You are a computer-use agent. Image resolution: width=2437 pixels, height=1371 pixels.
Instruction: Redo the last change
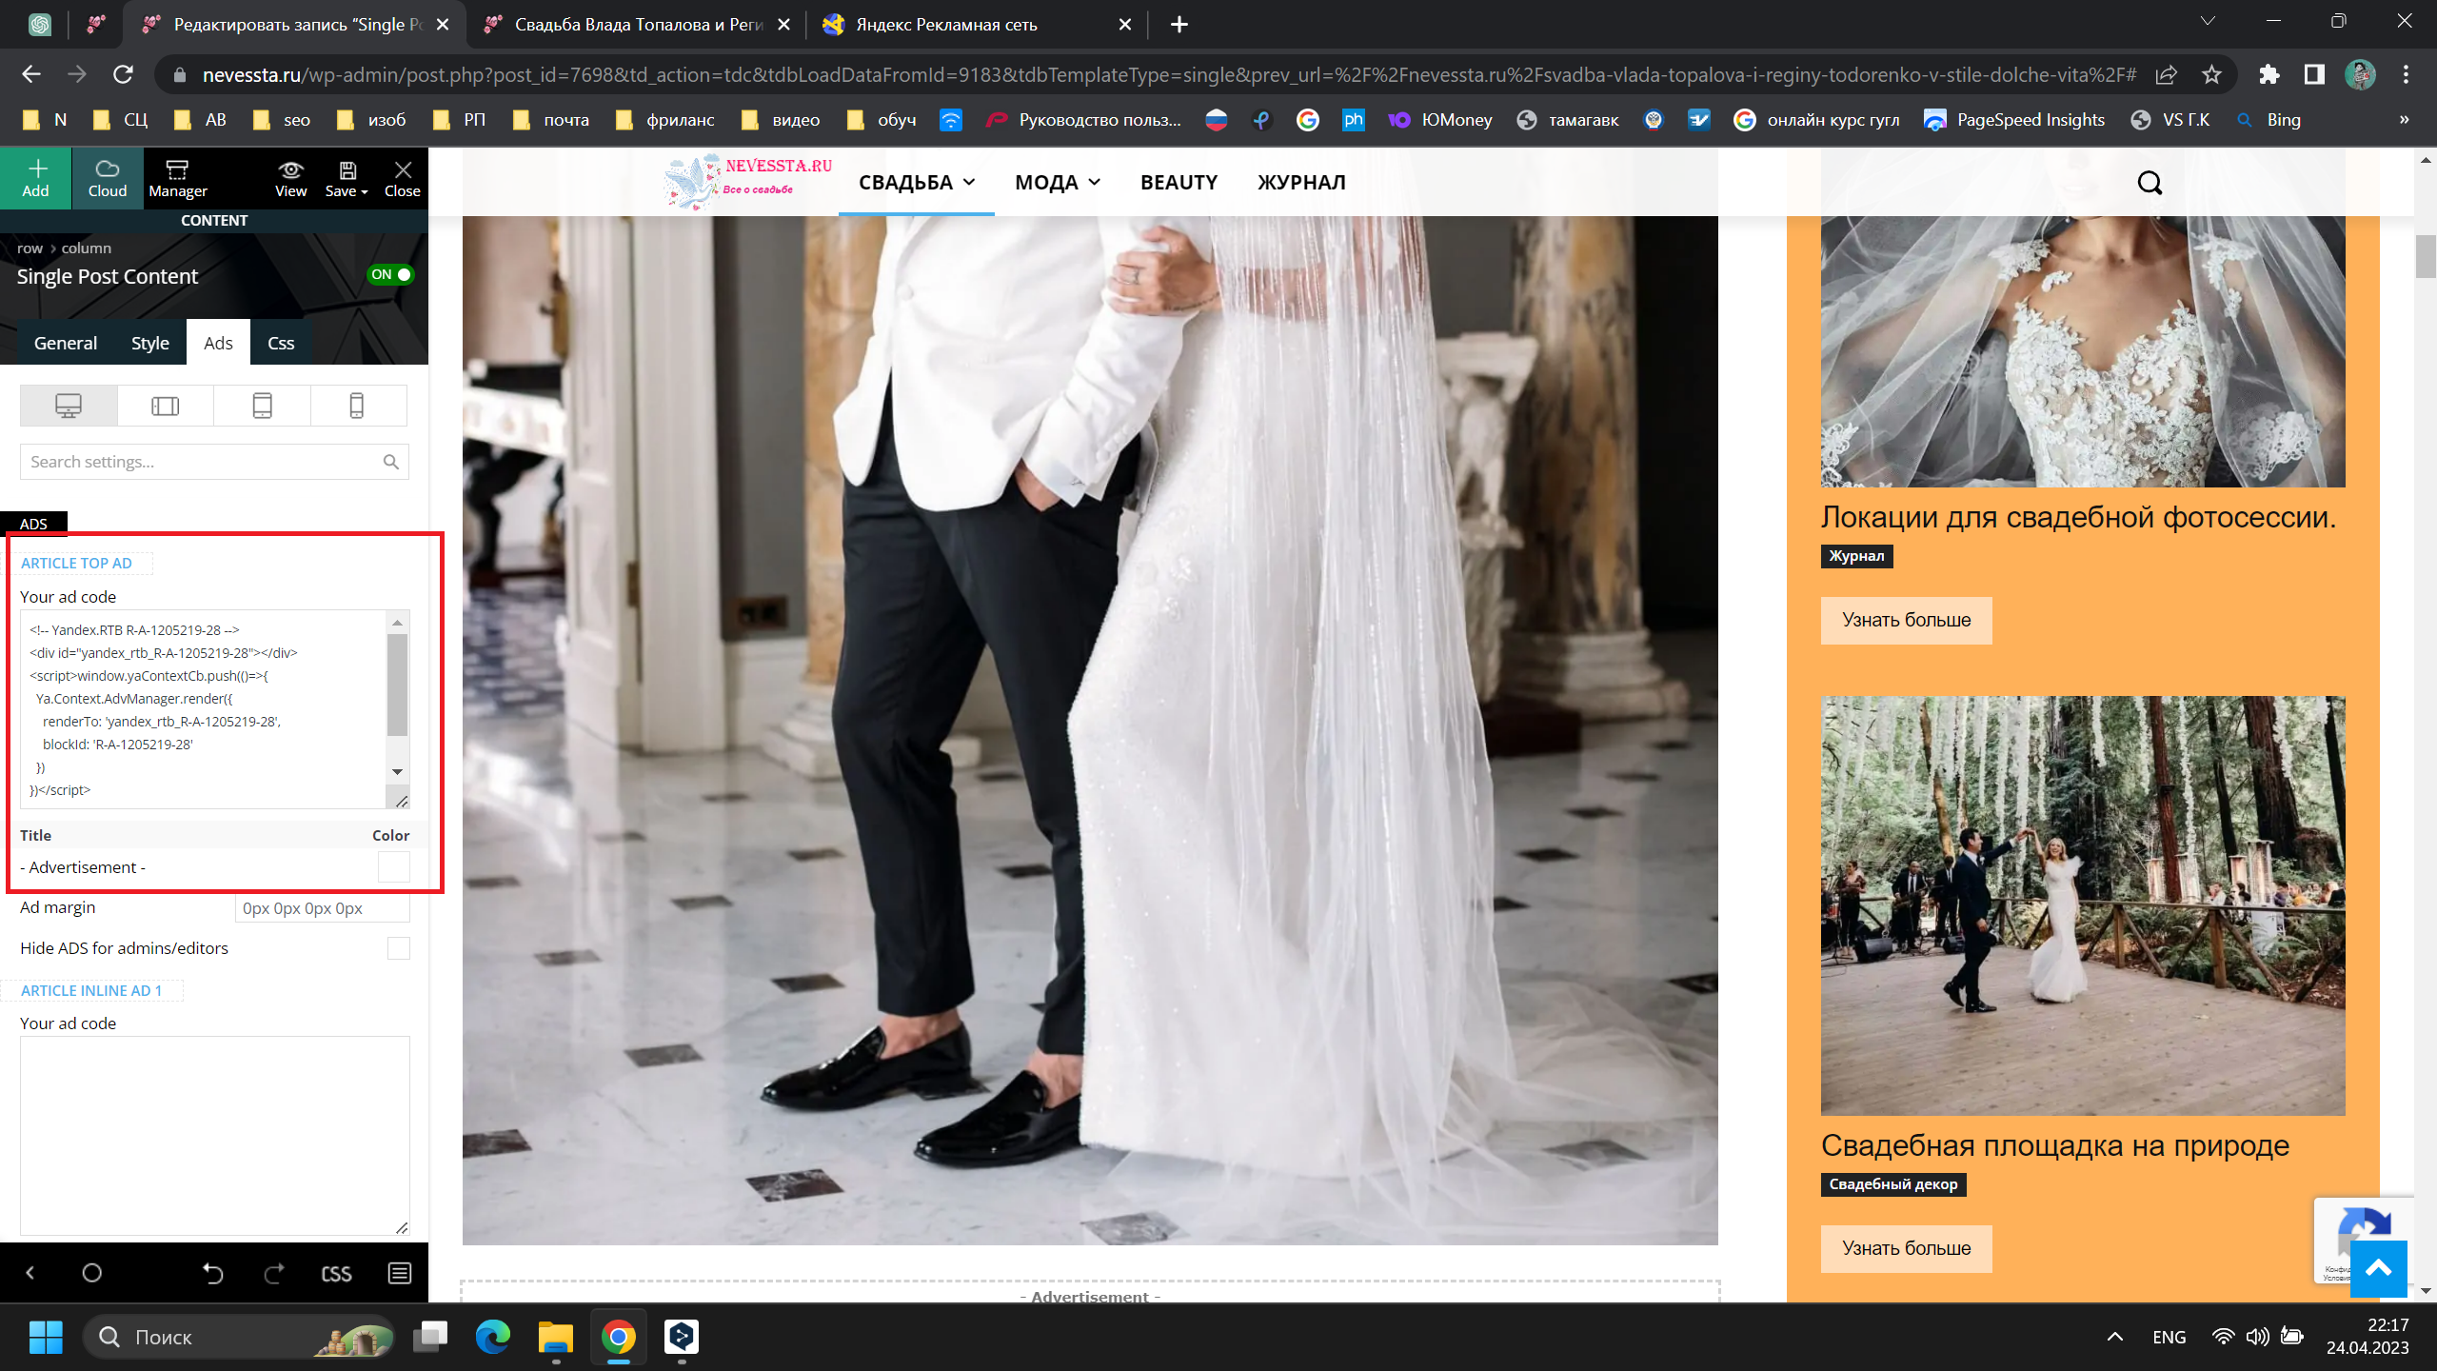click(274, 1273)
